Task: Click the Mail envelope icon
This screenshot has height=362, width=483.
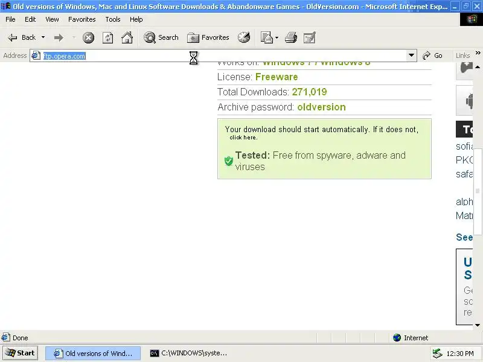Action: pyautogui.click(x=267, y=37)
